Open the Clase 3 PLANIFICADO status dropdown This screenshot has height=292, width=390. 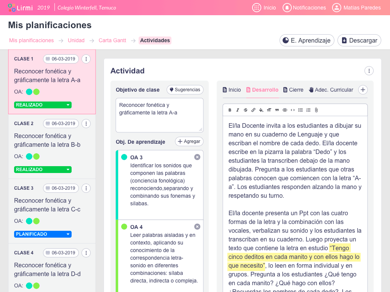[43, 234]
